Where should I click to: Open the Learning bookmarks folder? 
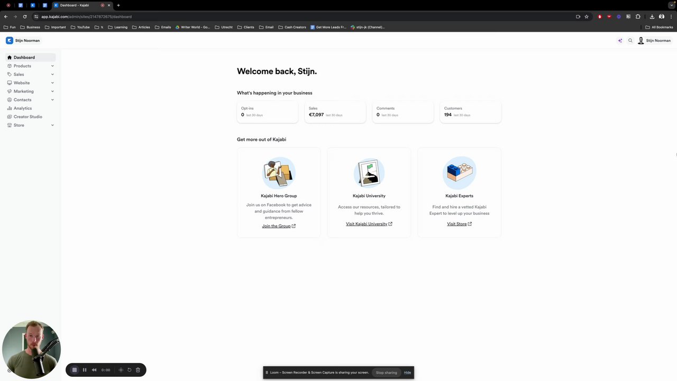(118, 27)
